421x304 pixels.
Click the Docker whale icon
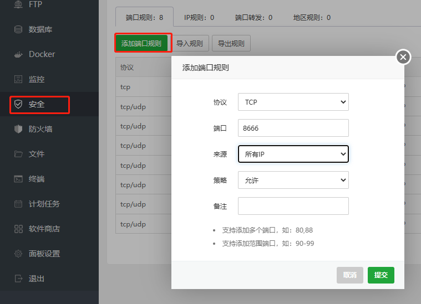click(x=18, y=54)
